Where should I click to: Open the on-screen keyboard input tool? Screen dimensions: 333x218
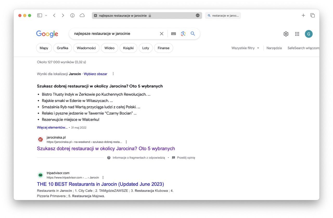(174, 34)
